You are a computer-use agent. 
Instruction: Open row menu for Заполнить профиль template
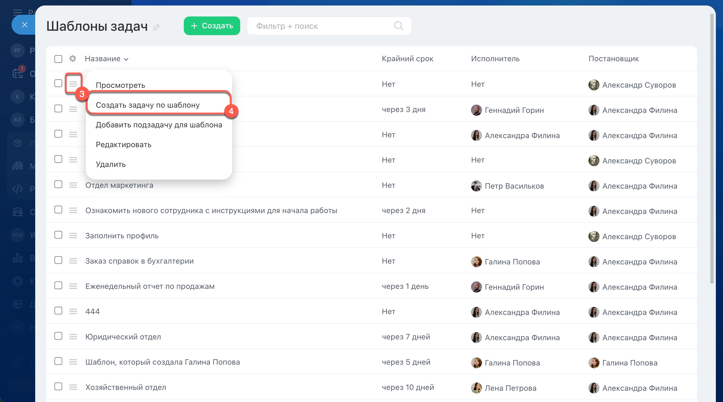(x=73, y=236)
